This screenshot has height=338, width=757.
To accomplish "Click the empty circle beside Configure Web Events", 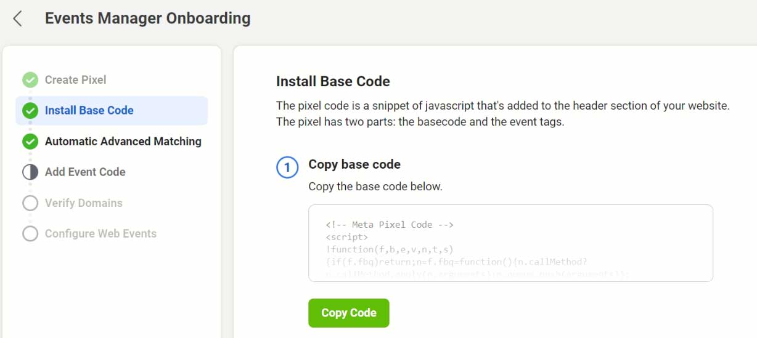I will 30,234.
